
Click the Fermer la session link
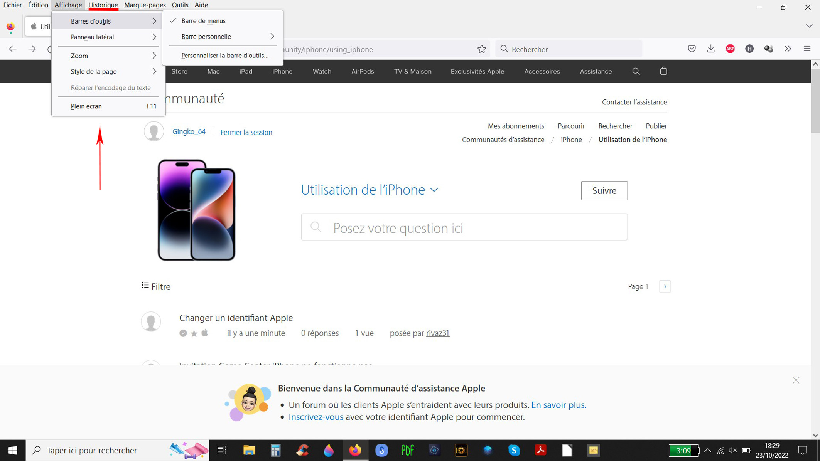tap(246, 132)
